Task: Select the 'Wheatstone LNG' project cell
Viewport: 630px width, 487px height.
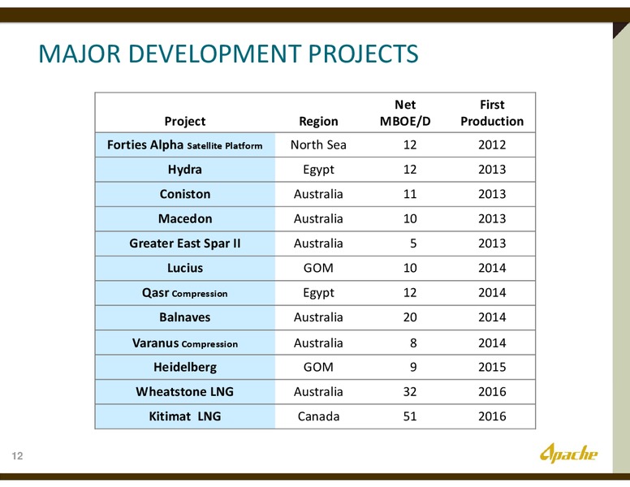Action: (185, 392)
